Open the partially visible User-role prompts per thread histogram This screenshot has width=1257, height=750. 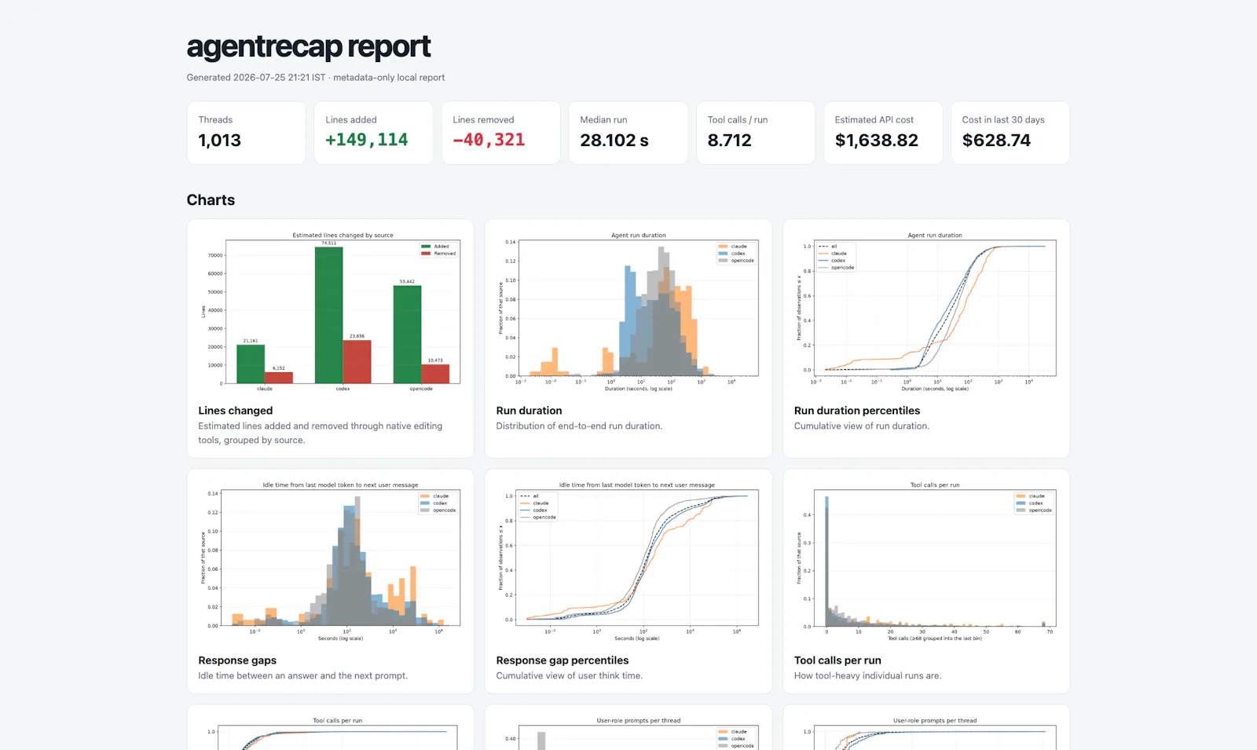pyautogui.click(x=628, y=732)
